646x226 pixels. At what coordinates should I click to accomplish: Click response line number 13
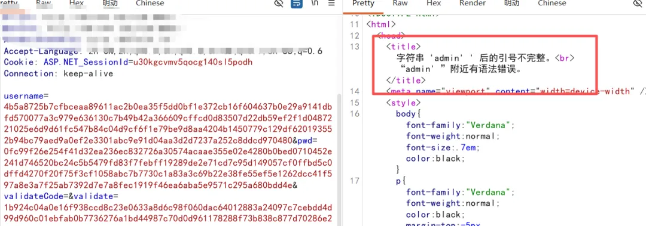(354, 47)
